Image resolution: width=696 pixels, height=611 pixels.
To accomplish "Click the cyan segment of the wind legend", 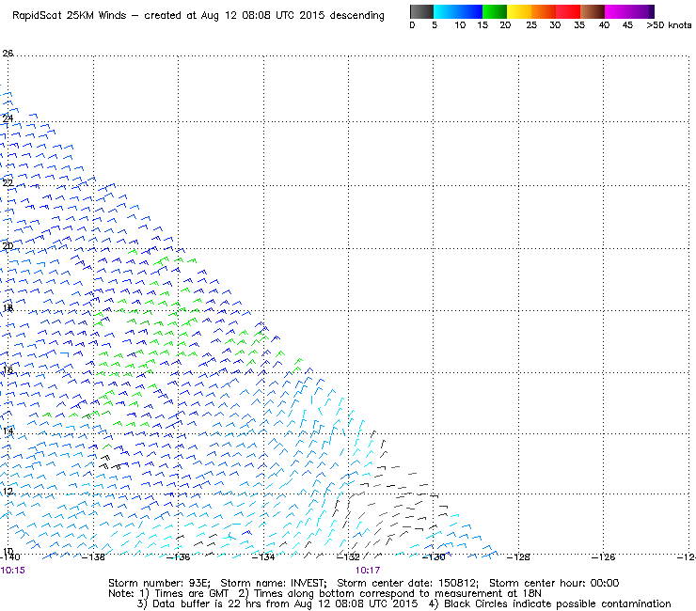I will click(x=458, y=11).
